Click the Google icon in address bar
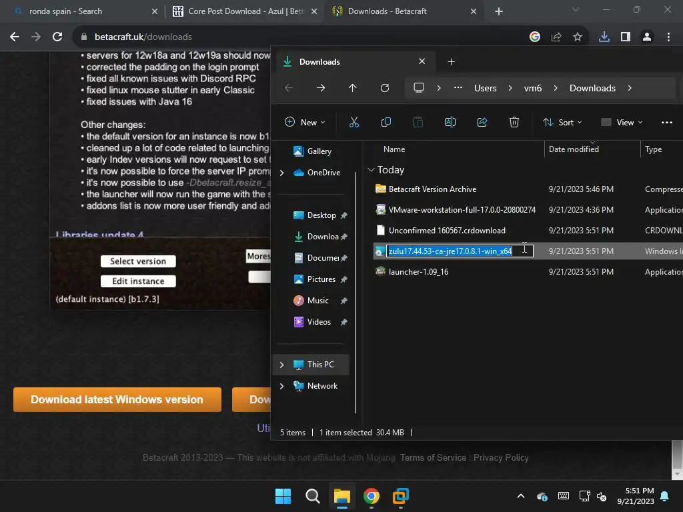The height and width of the screenshot is (512, 683). 534,37
